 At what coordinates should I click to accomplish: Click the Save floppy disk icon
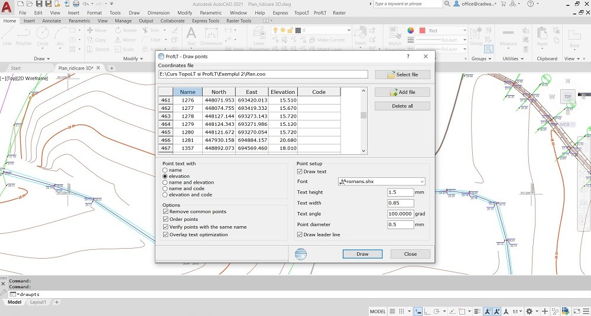point(39,4)
